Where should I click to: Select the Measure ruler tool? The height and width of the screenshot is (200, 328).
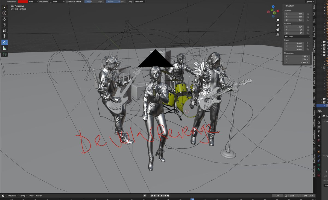pyautogui.click(x=4, y=48)
